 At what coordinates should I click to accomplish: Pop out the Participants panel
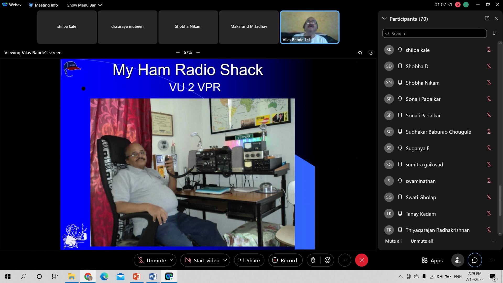pos(487,18)
